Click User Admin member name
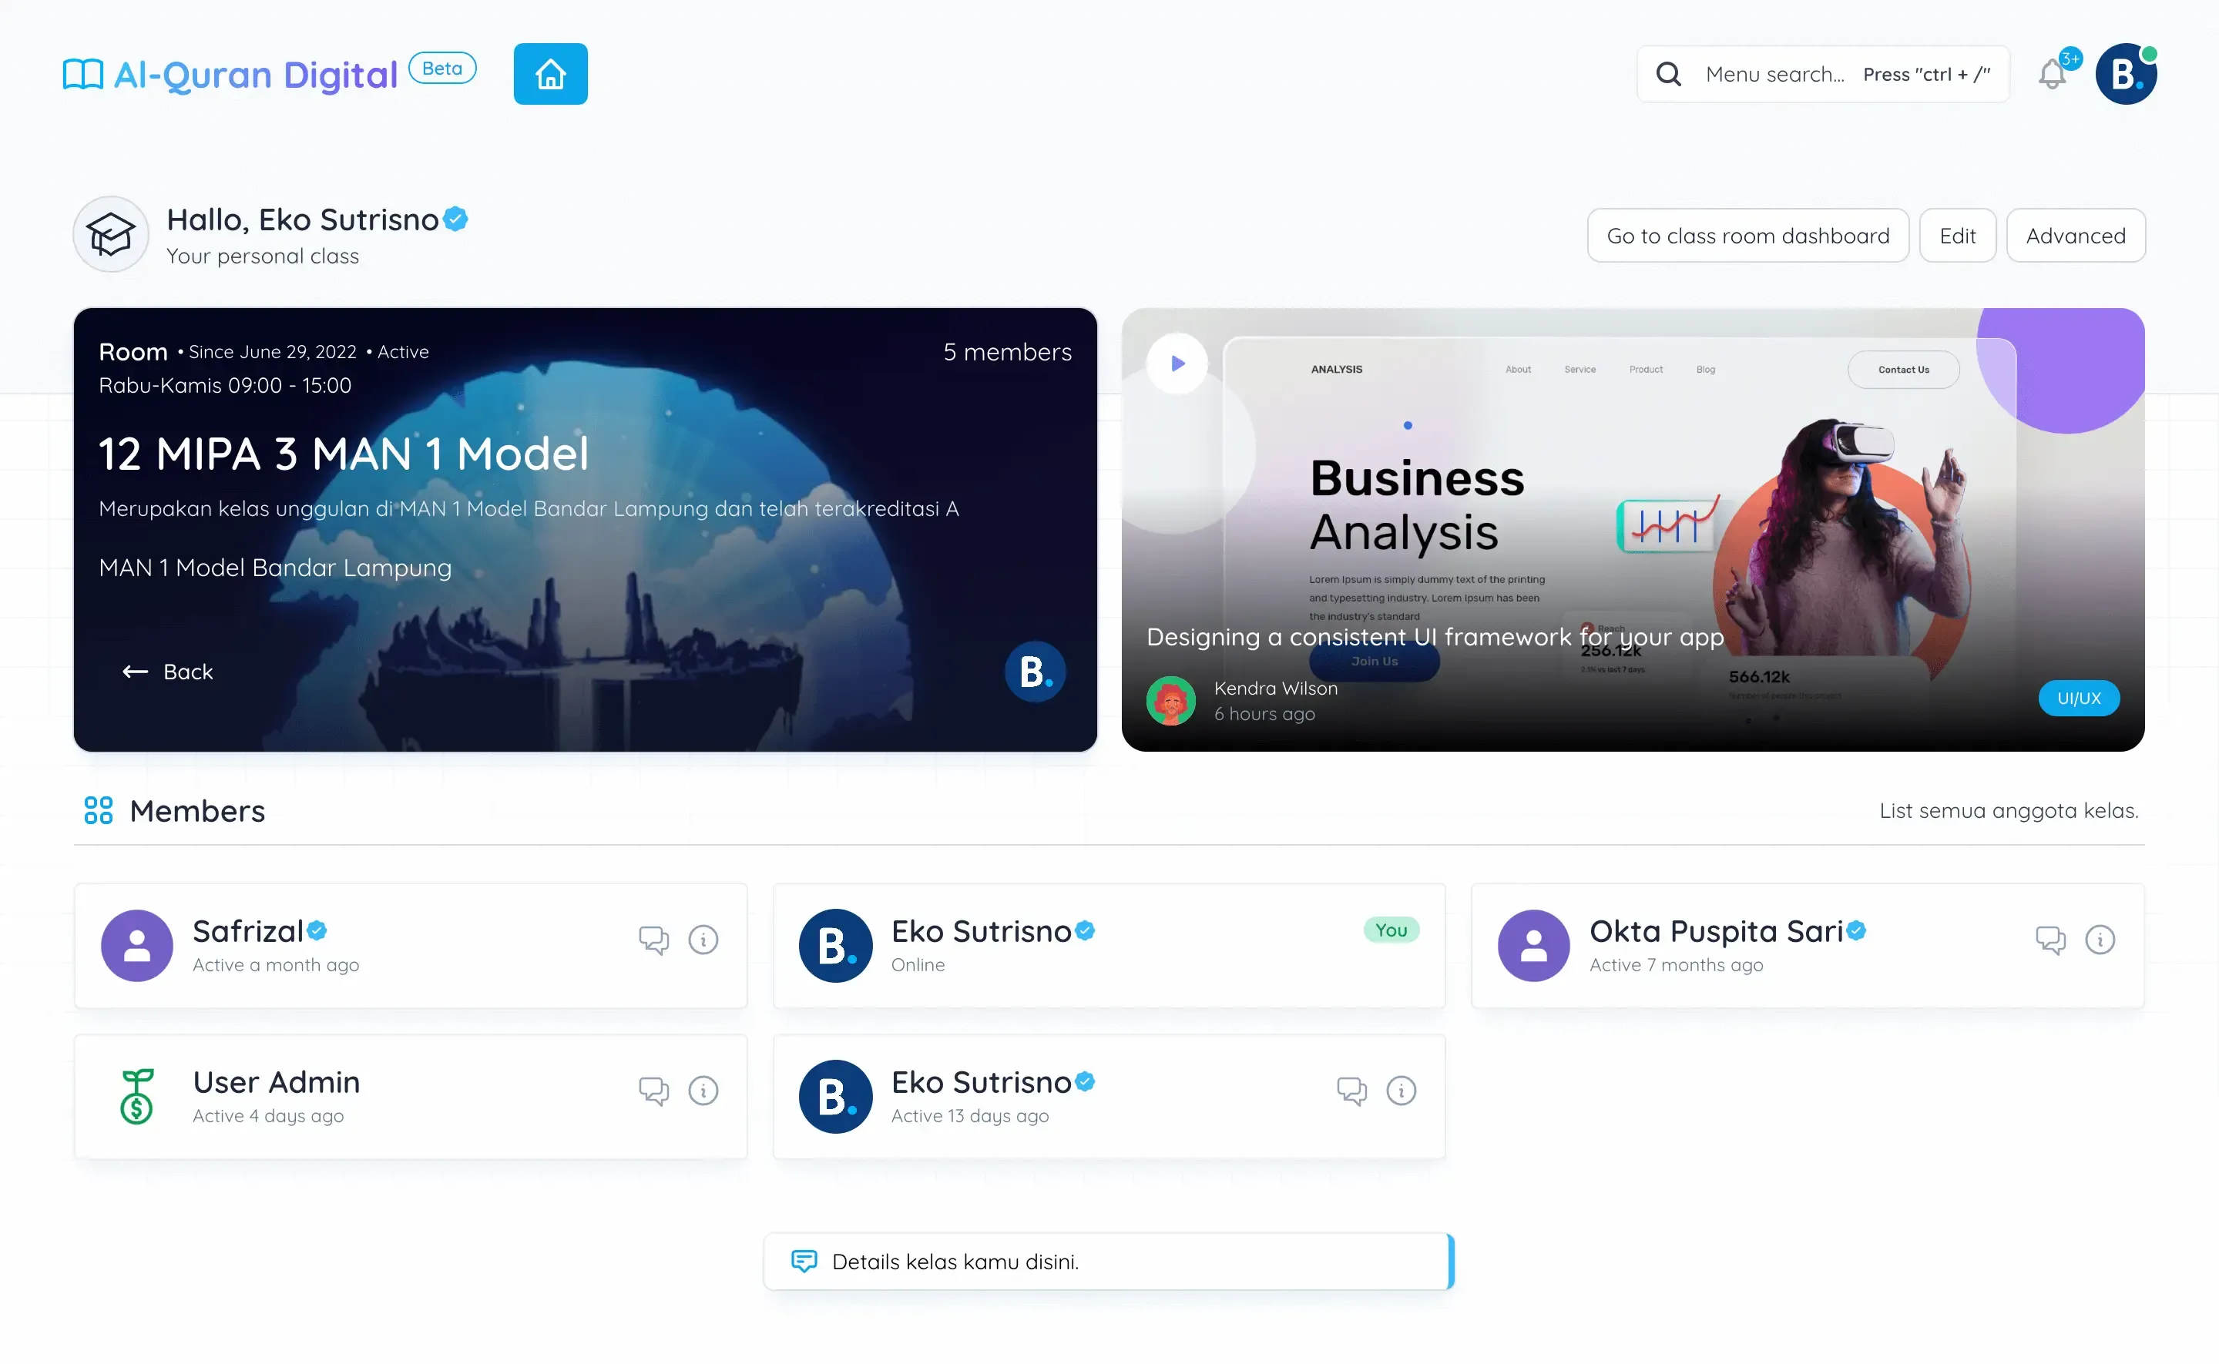 pos(276,1081)
